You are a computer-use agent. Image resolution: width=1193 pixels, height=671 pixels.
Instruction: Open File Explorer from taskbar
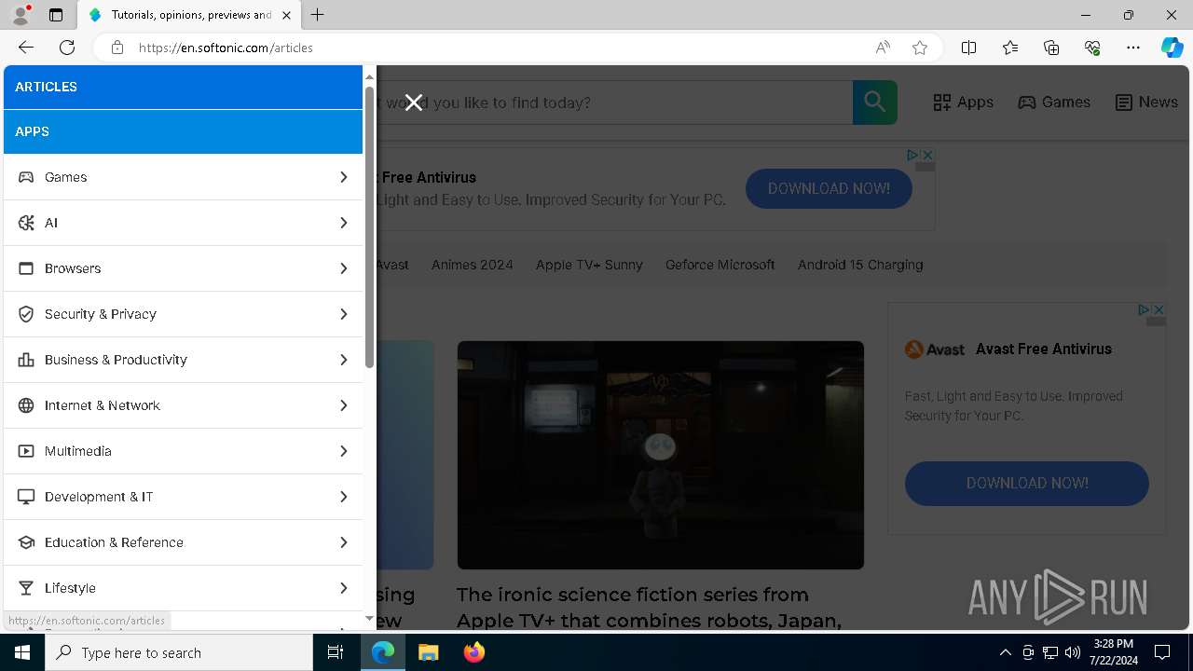428,652
